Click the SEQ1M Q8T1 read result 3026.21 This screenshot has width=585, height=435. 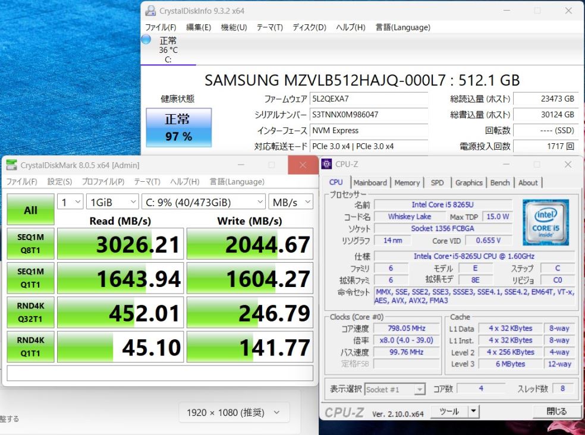120,244
